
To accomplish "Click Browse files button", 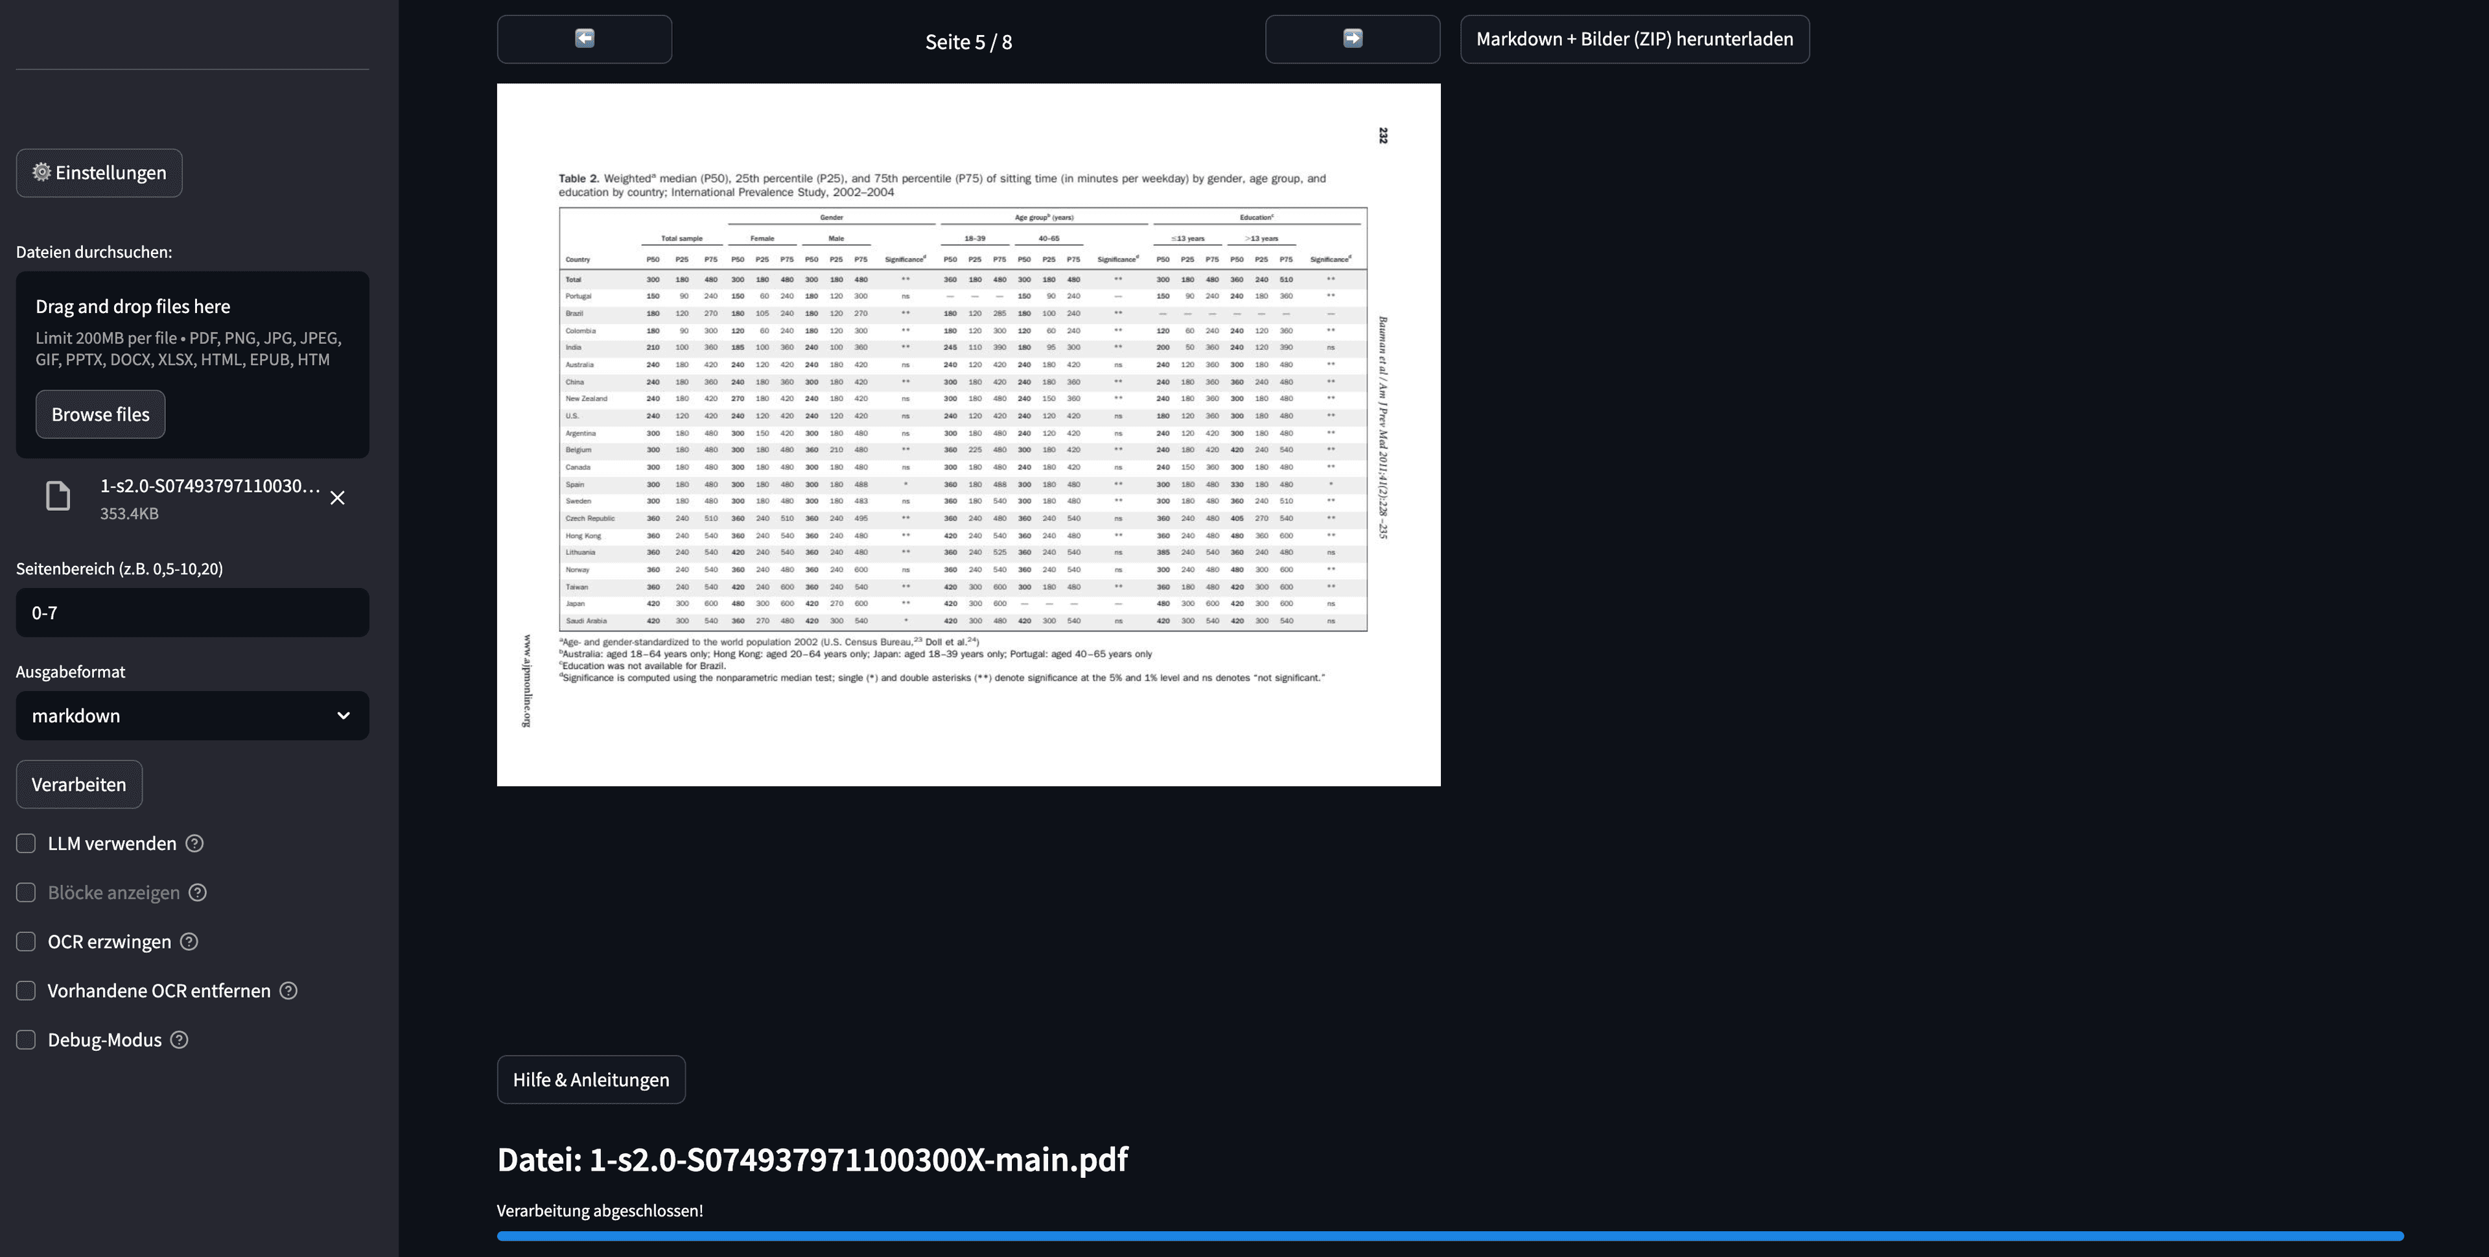I will pyautogui.click(x=100, y=414).
